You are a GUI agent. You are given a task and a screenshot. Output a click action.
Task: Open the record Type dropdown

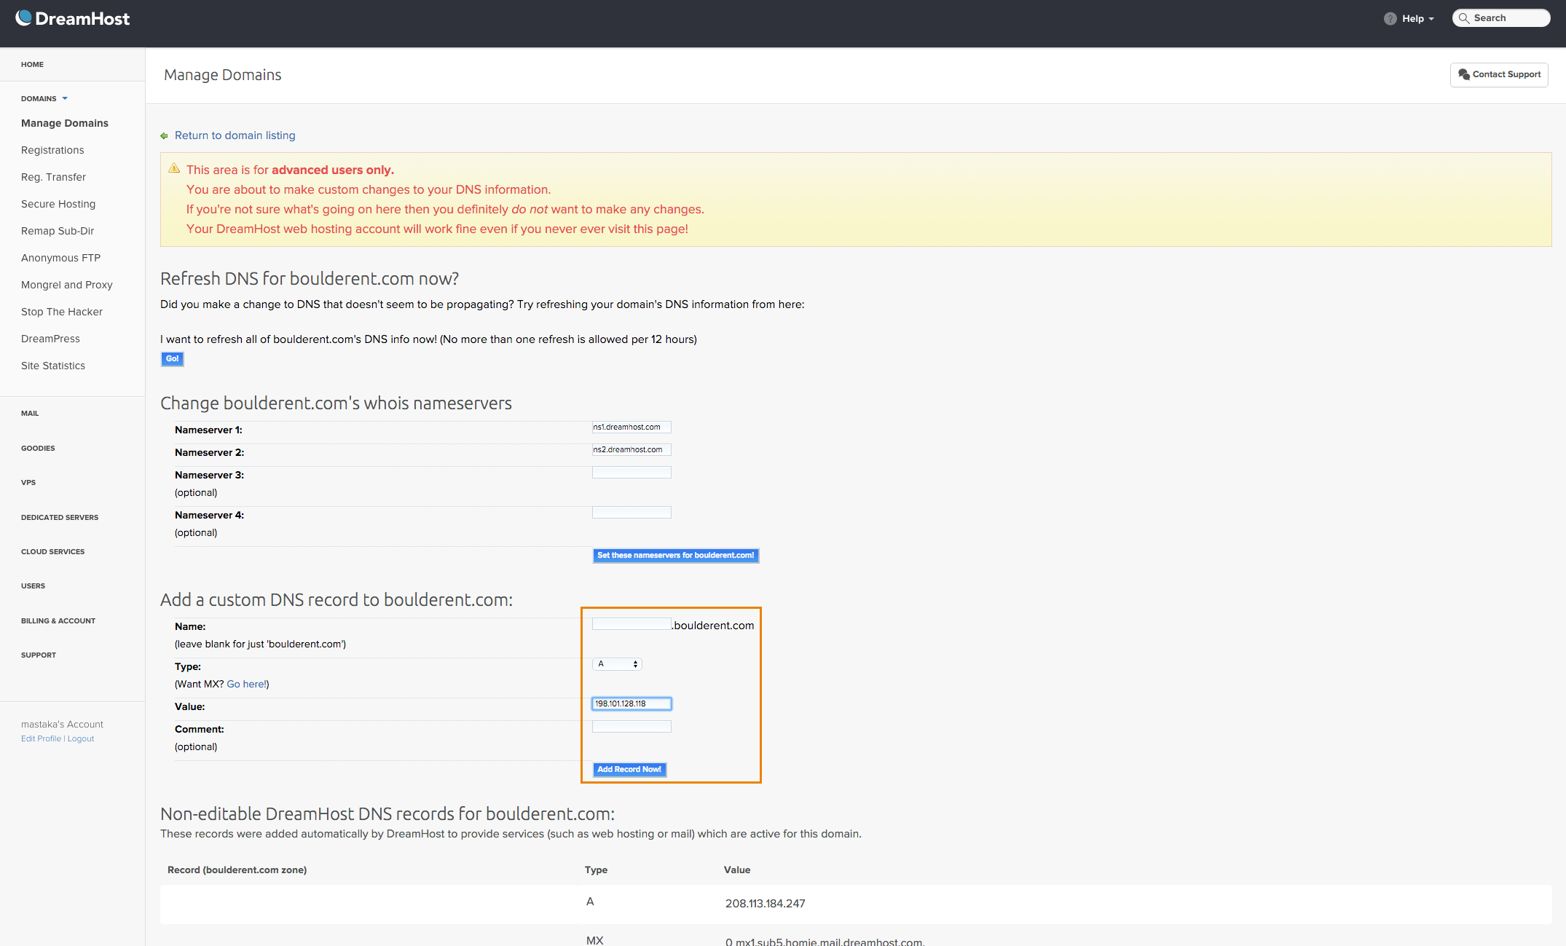pos(617,664)
